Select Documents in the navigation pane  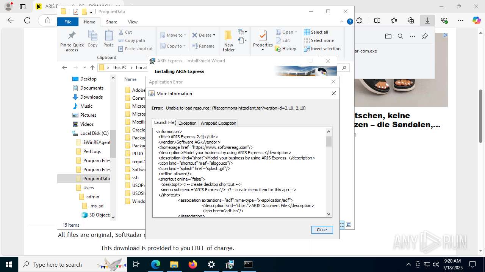pos(92,88)
